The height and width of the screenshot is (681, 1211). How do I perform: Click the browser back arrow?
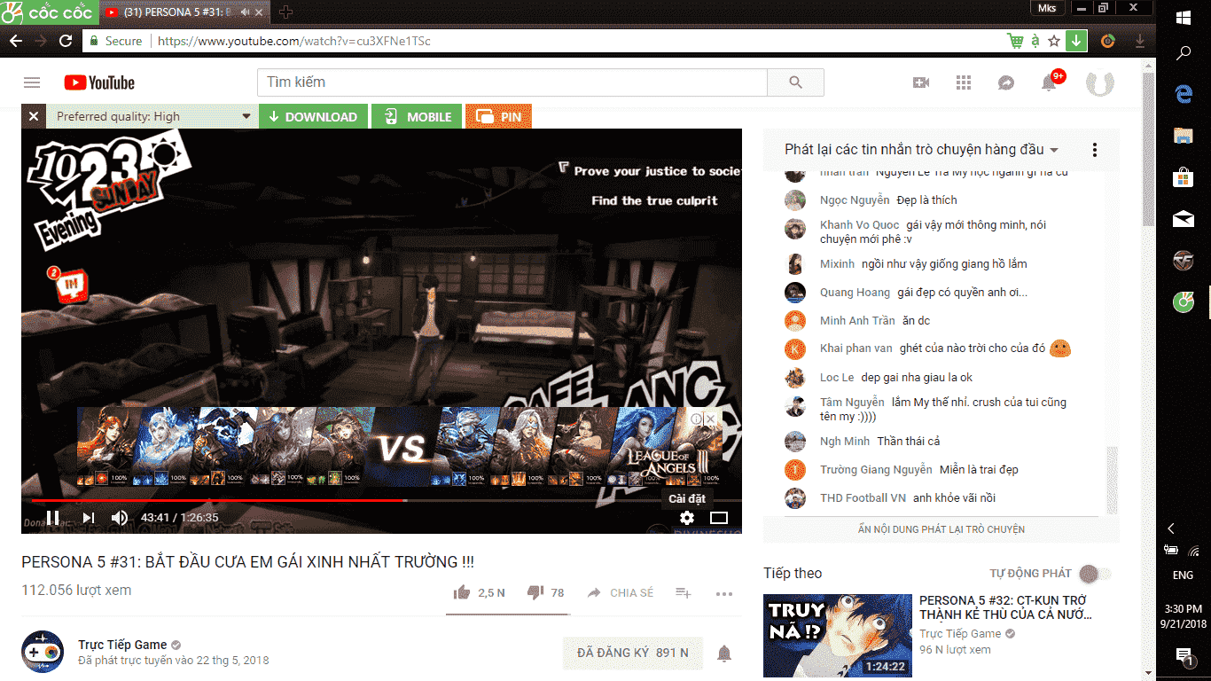(16, 41)
